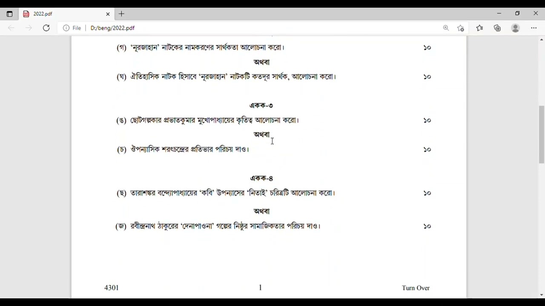
Task: Click the marks '১০' for question (জ)
Action: [427, 226]
